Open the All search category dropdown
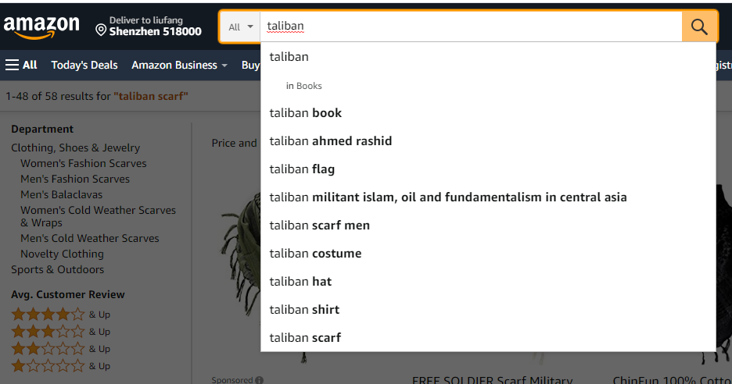Screen dimensions: 732x384 [x=241, y=27]
